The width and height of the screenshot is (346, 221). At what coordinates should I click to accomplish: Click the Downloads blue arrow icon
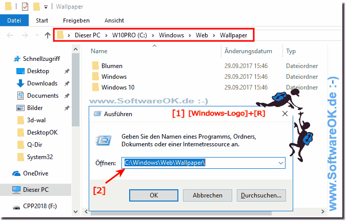coord(21,83)
